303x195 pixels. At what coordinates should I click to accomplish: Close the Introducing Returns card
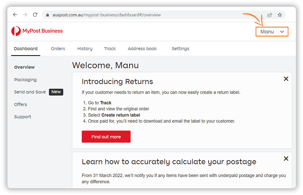pyautogui.click(x=286, y=79)
